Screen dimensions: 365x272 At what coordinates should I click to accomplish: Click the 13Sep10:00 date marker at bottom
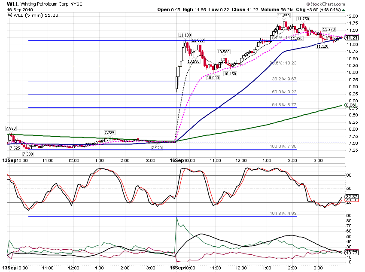coord(15,268)
